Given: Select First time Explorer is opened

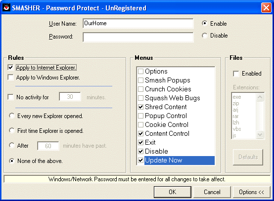Looking at the screenshot, I should [x=12, y=130].
